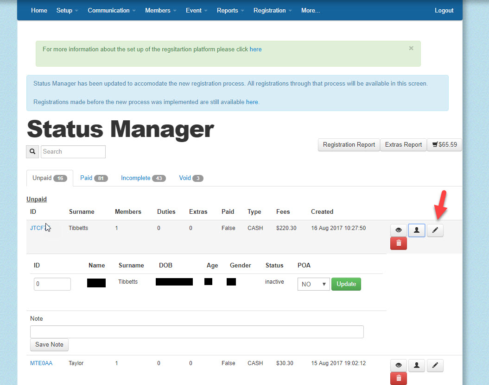The width and height of the screenshot is (489, 385).
Task: Delete the Tibbetts registration with trash button
Action: (x=398, y=243)
